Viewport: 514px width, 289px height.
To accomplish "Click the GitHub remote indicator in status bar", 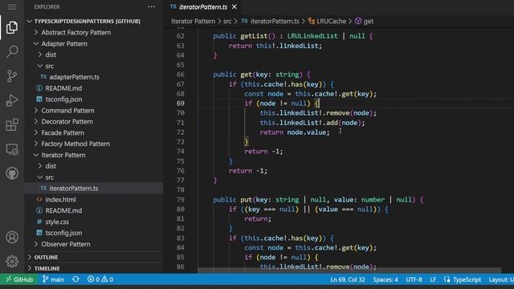I will 19,279.
